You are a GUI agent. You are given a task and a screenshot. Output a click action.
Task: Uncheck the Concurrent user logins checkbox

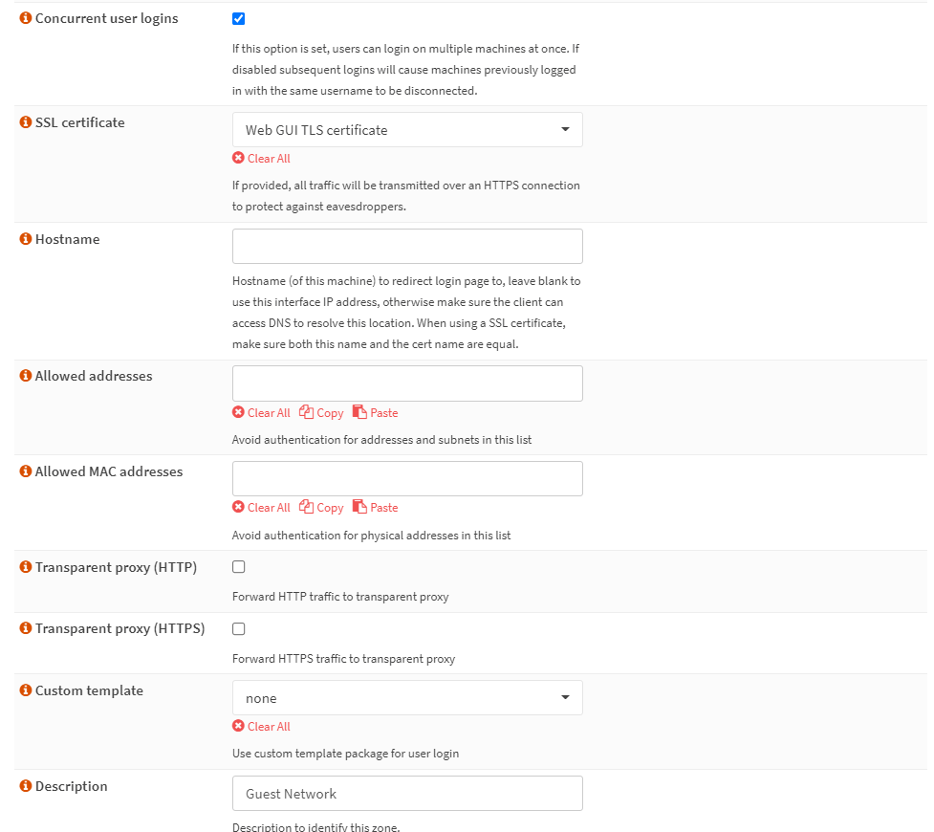point(239,19)
